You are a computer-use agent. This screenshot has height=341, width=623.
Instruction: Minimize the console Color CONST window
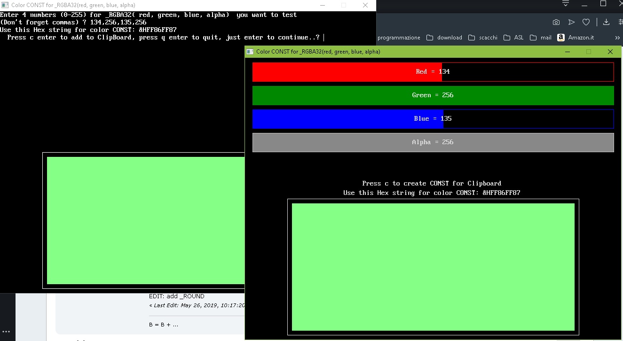pyautogui.click(x=322, y=5)
